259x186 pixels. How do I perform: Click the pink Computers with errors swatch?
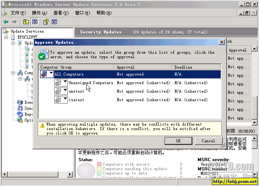[x=99, y=164]
